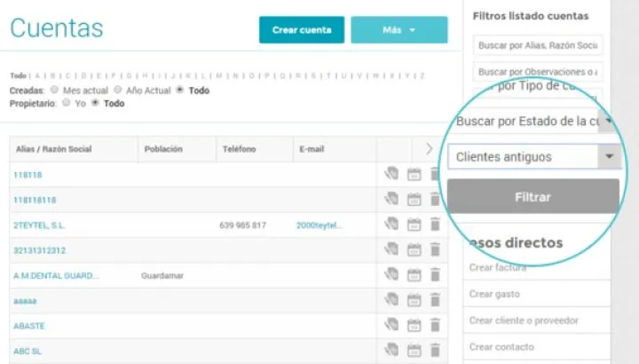This screenshot has height=364, width=639.
Task: Click the '2000teytel...' email link
Action: 319,226
